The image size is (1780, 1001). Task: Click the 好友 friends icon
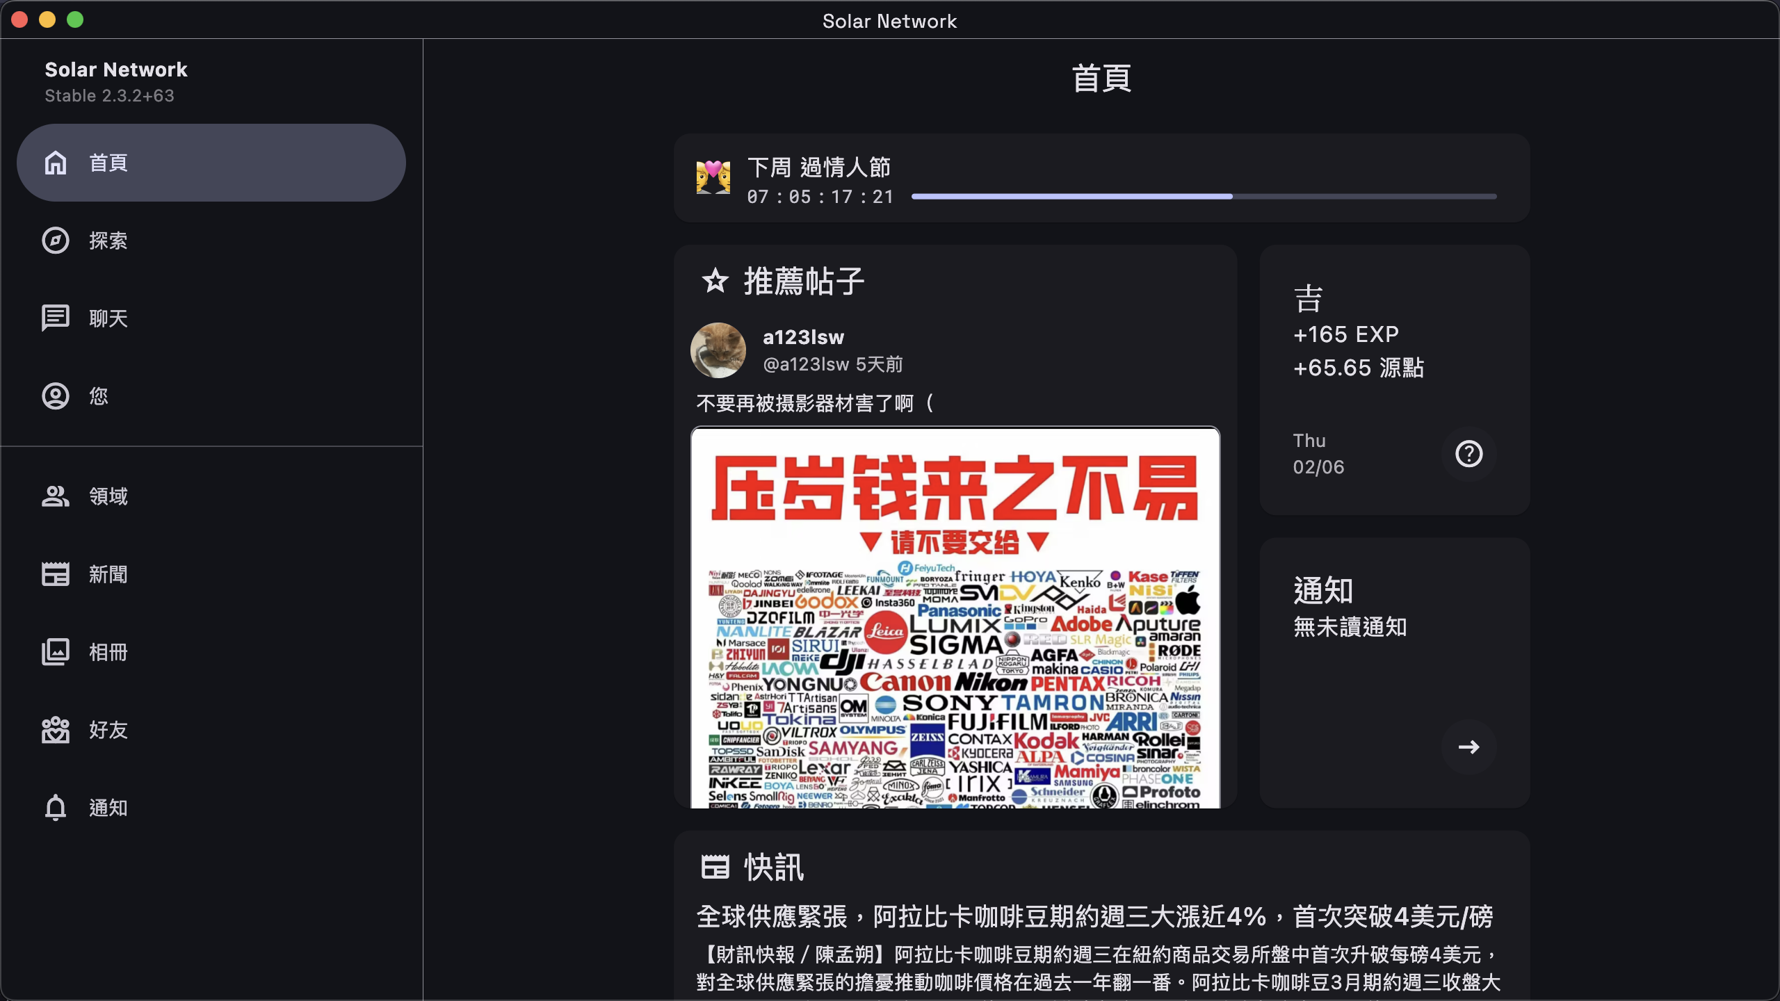pos(56,730)
